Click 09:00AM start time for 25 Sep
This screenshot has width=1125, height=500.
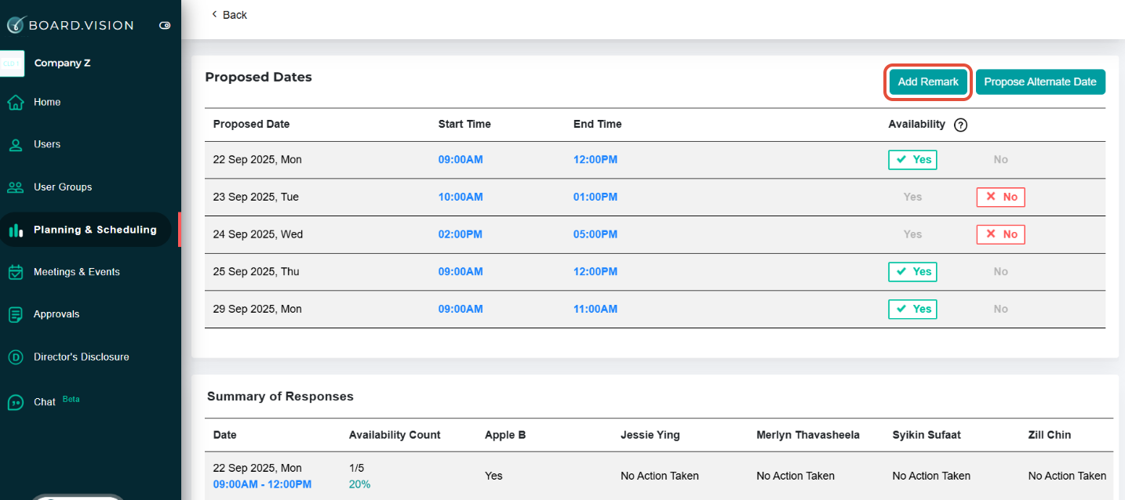coord(461,272)
